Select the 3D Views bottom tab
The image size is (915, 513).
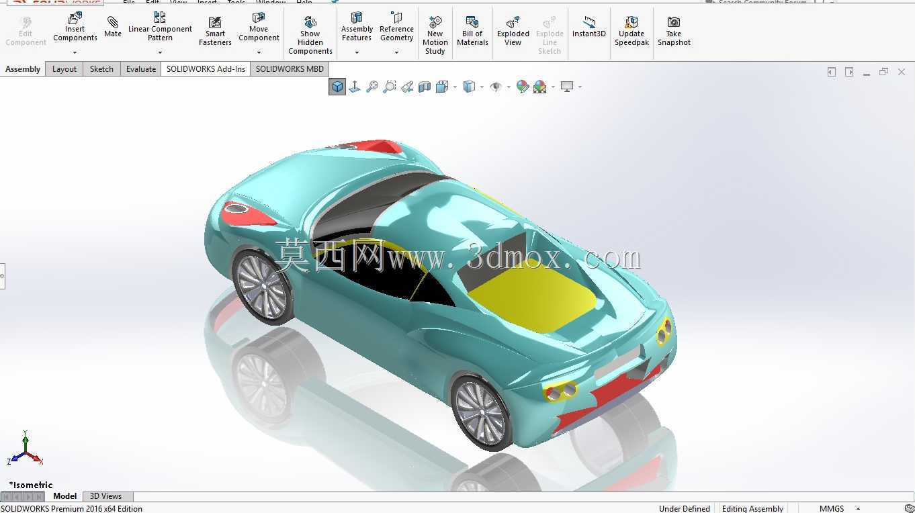105,496
